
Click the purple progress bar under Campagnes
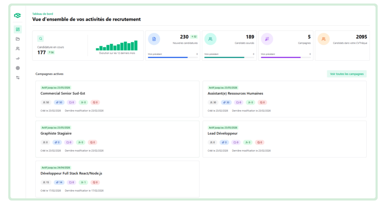pyautogui.click(x=281, y=58)
